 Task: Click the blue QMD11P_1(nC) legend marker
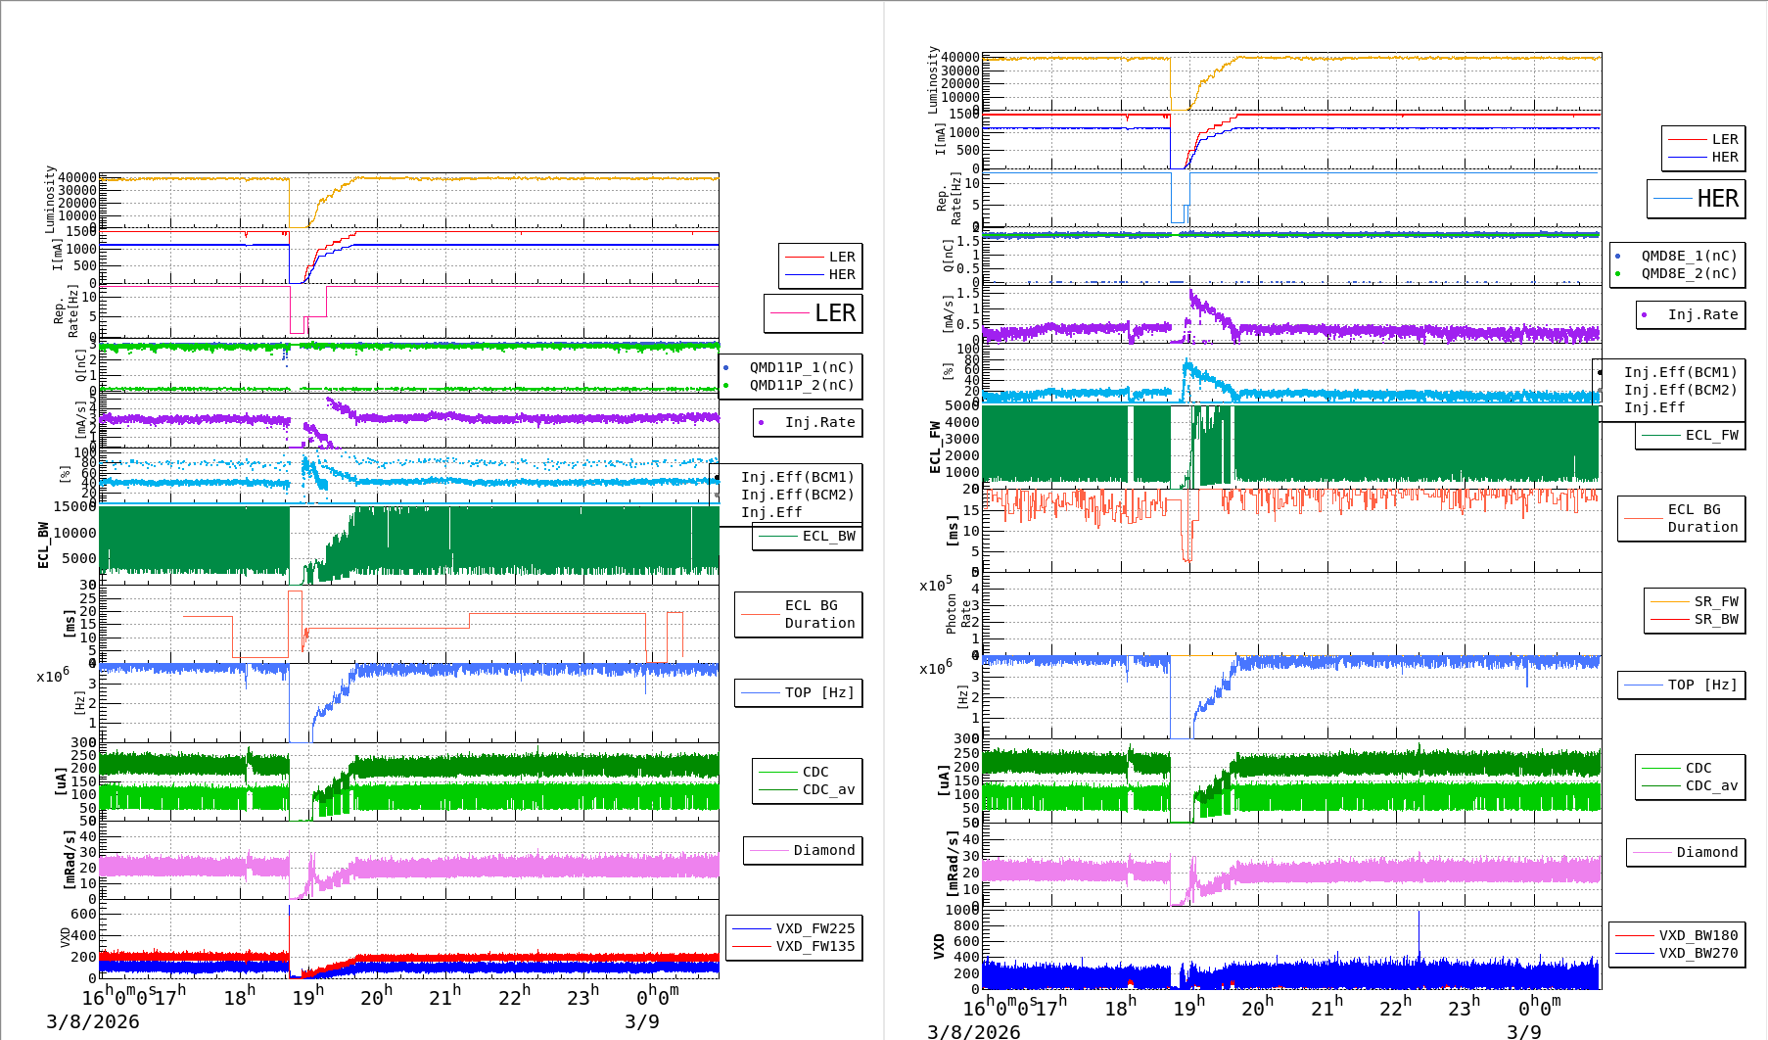pos(726,368)
